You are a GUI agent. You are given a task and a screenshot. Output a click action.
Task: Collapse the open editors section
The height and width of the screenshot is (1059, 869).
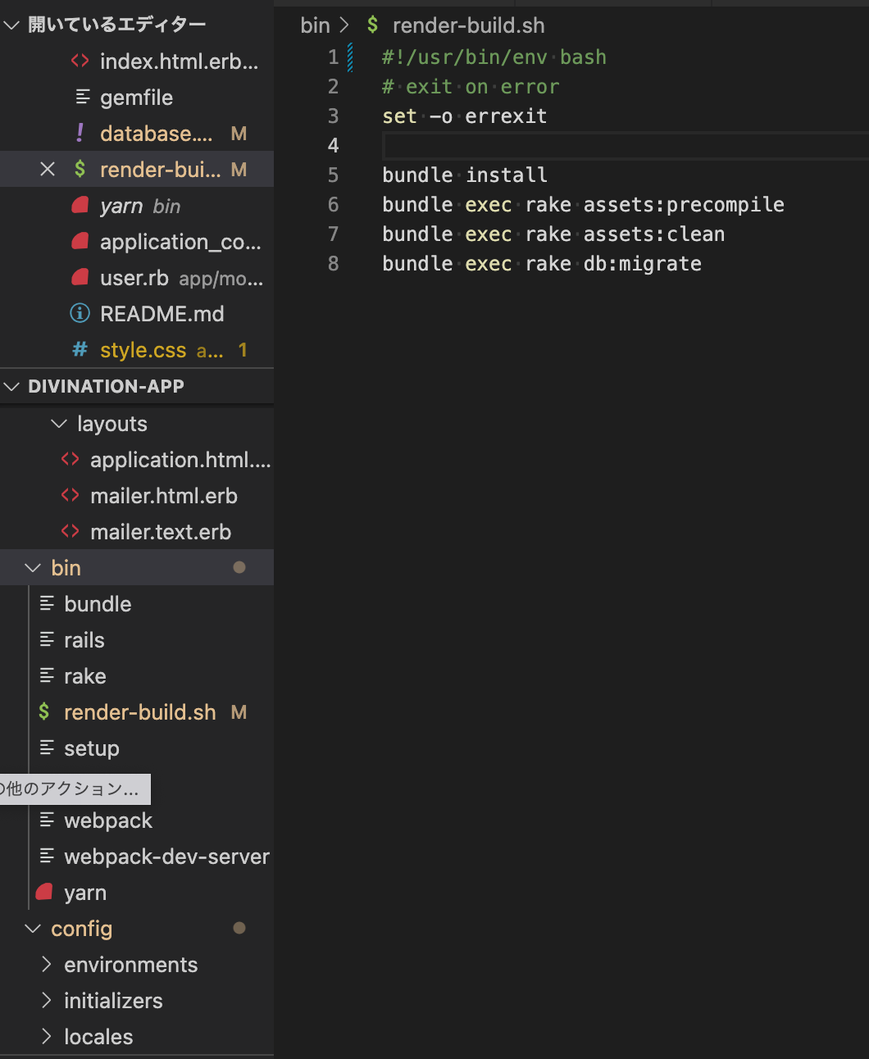coord(11,25)
